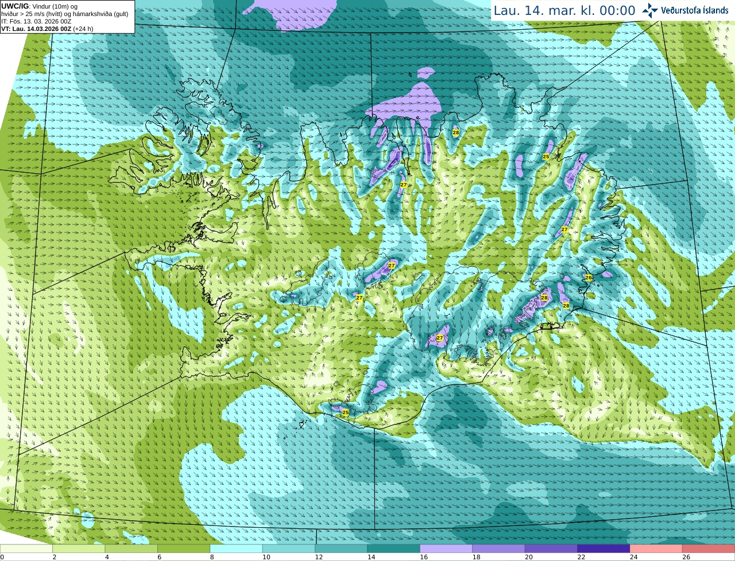Viewport: 735px width, 561px height.
Task: Pick the 14–16 m/s dark teal legend swatch
Action: (x=394, y=548)
